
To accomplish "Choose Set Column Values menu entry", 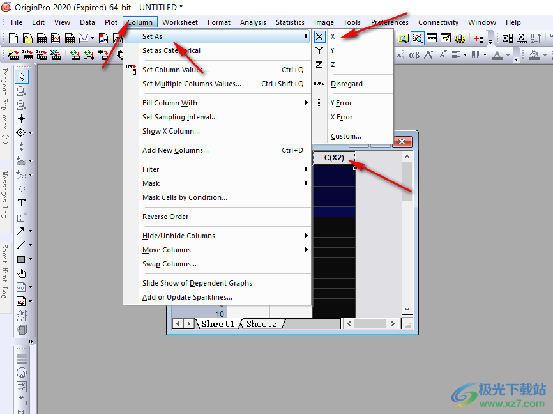I will point(218,70).
